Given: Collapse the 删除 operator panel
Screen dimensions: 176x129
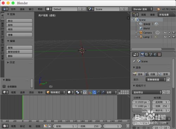Looking at the screenshot, I should (x=4, y=80).
